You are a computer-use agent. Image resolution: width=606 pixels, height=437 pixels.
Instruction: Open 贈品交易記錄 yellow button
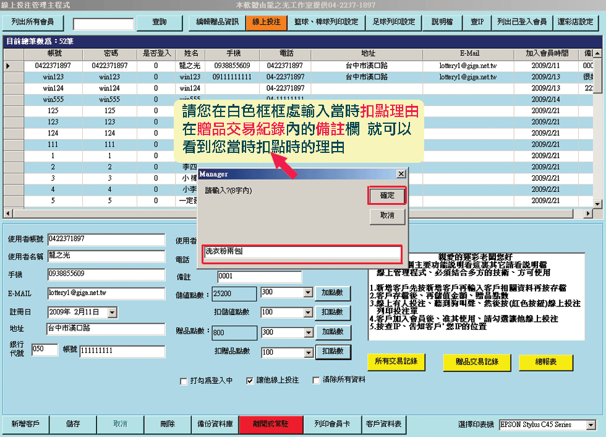click(477, 362)
